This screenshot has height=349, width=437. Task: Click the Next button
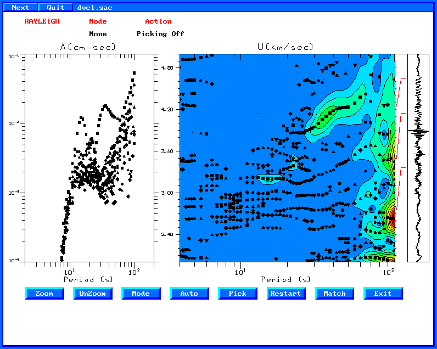pyautogui.click(x=20, y=8)
